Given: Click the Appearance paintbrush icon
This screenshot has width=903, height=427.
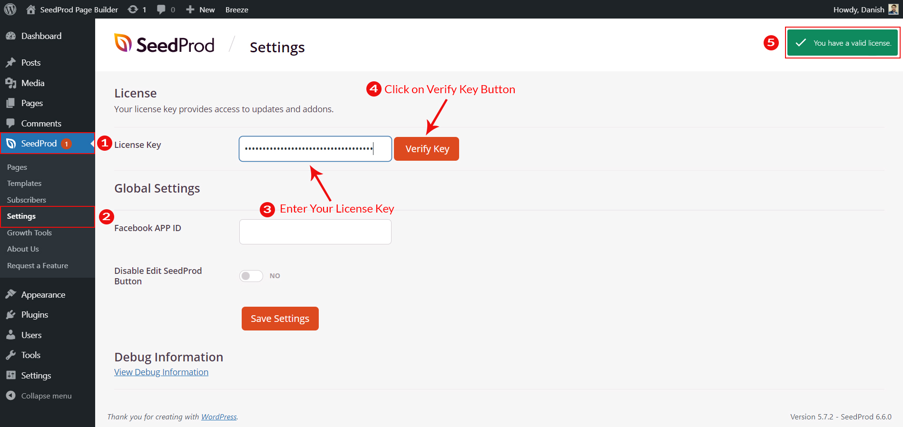Looking at the screenshot, I should click(10, 295).
